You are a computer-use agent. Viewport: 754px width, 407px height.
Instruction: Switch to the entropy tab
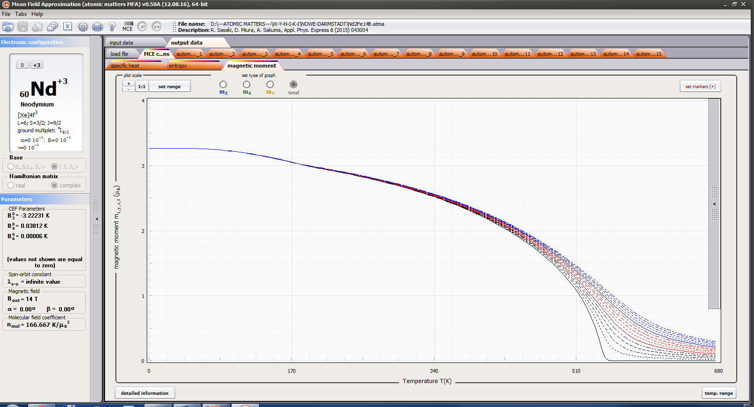coord(178,66)
